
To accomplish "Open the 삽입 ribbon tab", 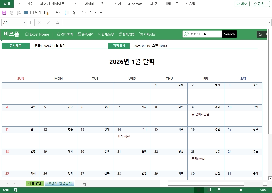I will 30,4.
